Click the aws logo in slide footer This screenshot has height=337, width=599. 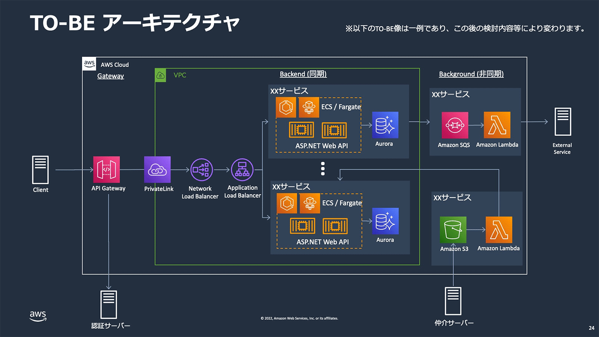[x=38, y=316]
